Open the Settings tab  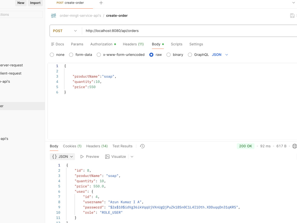point(196,44)
